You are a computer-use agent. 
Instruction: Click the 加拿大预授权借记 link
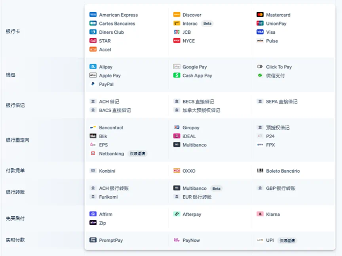[201, 110]
